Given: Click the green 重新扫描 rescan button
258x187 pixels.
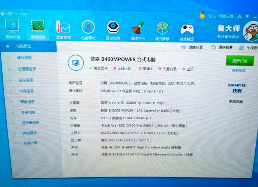Looking at the screenshot, I should (x=240, y=61).
